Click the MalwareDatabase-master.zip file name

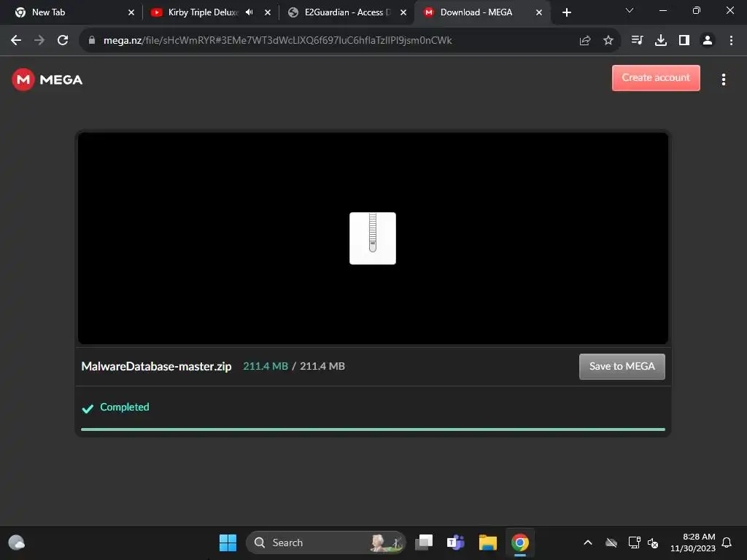click(156, 366)
